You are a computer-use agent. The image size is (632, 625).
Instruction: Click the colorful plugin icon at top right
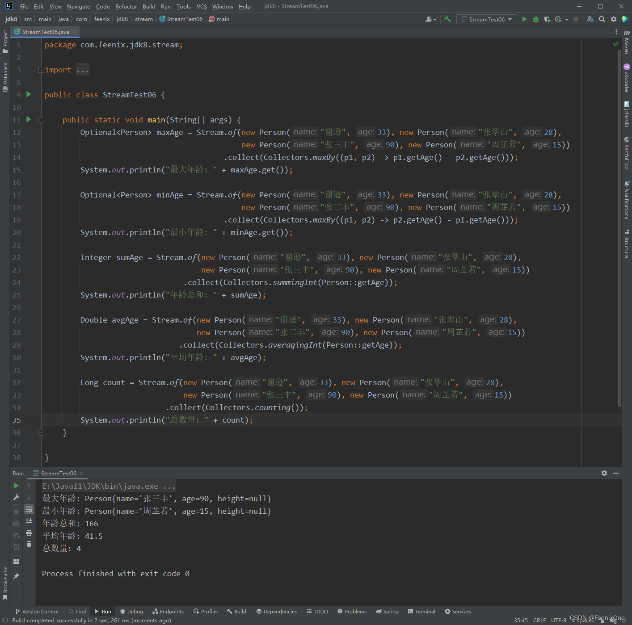625,19
